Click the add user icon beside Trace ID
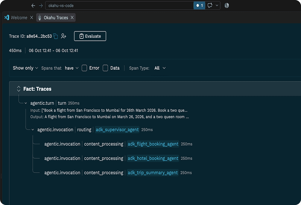The image size is (301, 205). point(64,36)
